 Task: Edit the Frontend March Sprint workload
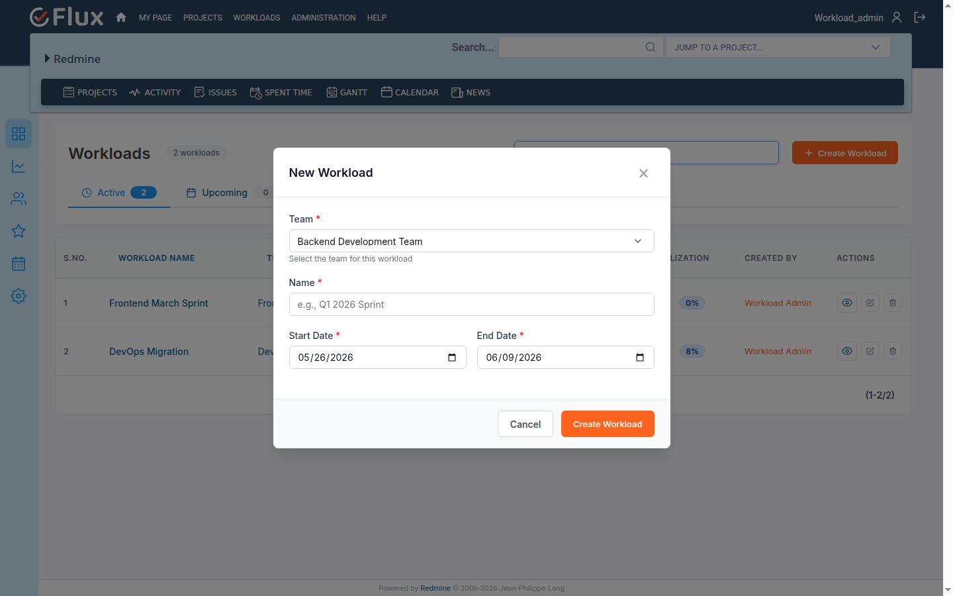(x=870, y=303)
